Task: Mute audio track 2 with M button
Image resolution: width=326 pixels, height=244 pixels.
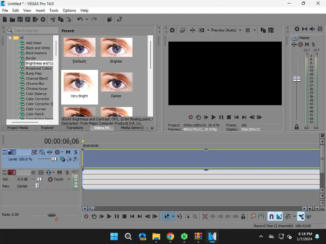Action: [x=60, y=173]
